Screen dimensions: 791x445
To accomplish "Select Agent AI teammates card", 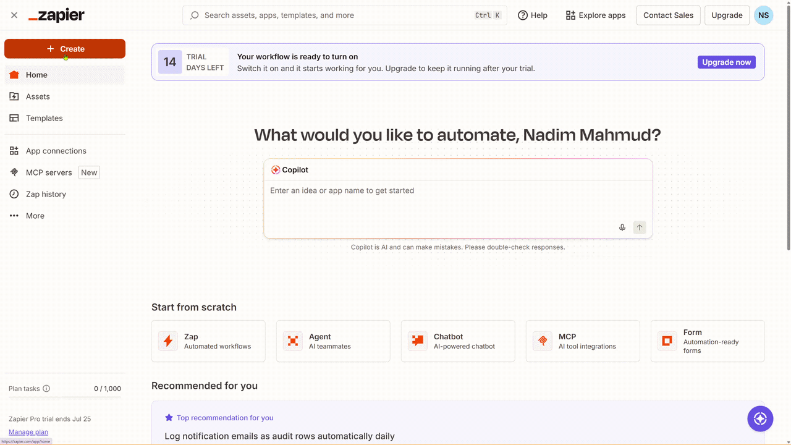I will coord(333,341).
